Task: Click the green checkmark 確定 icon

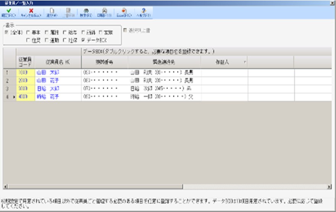Action: [8, 12]
